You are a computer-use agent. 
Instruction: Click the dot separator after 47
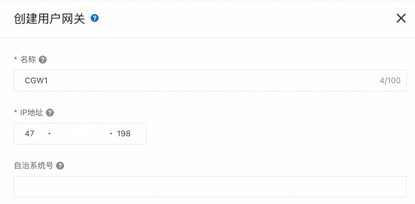pyautogui.click(x=49, y=134)
